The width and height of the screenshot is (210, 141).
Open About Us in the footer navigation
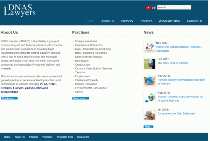pyautogui.click(x=20, y=137)
